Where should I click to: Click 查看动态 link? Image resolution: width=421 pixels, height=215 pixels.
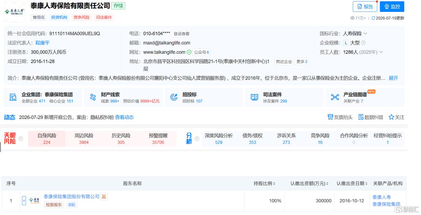[125, 117]
